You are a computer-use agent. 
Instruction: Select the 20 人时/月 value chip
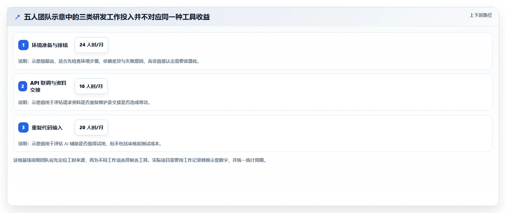91,127
